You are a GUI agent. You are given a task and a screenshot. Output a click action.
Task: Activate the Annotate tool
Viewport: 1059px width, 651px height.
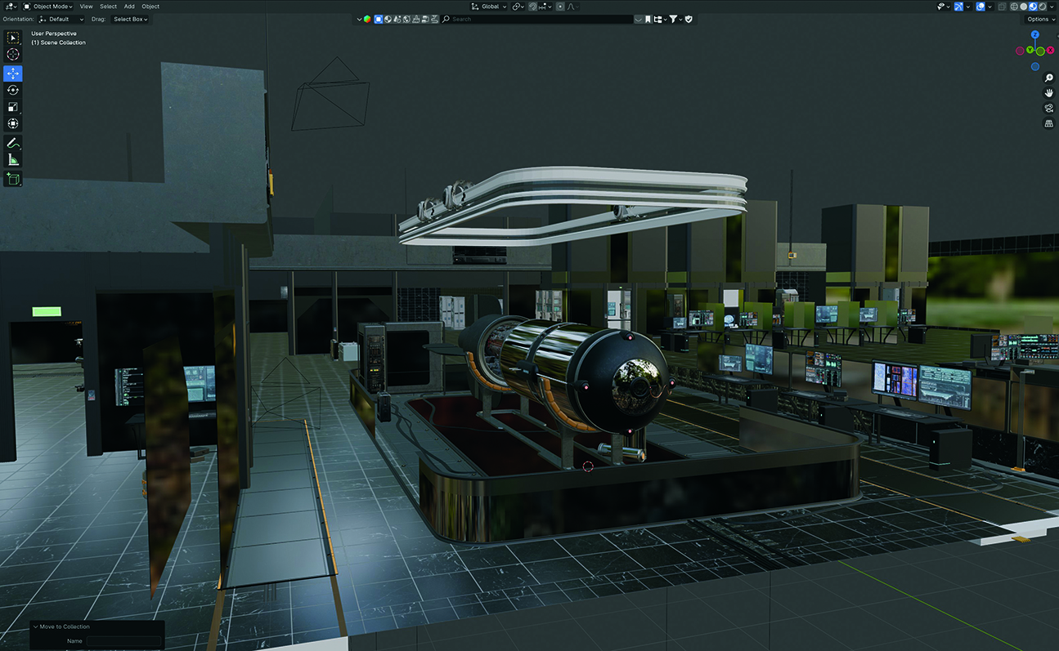[x=13, y=142]
